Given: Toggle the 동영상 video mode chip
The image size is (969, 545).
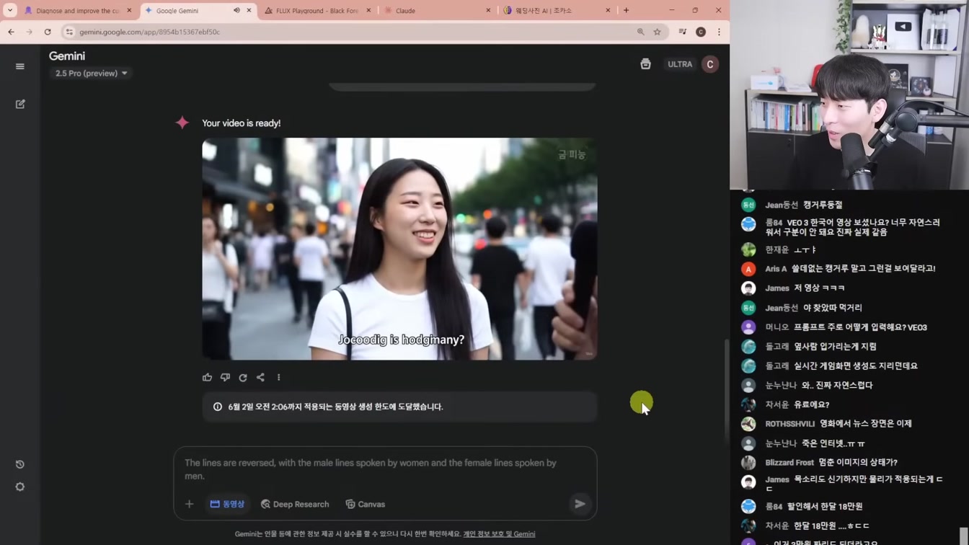Looking at the screenshot, I should click(227, 504).
